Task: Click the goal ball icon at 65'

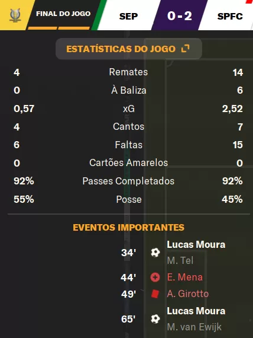Action: 155,319
